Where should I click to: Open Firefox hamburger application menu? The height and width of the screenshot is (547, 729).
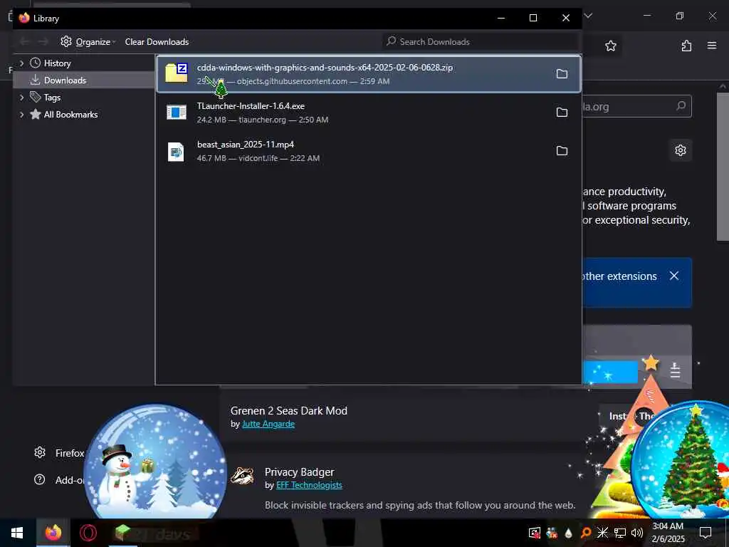[x=712, y=46]
